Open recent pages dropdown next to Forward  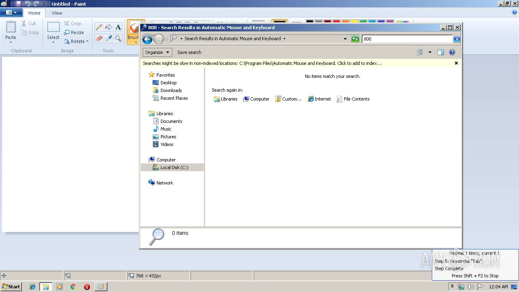(166, 39)
